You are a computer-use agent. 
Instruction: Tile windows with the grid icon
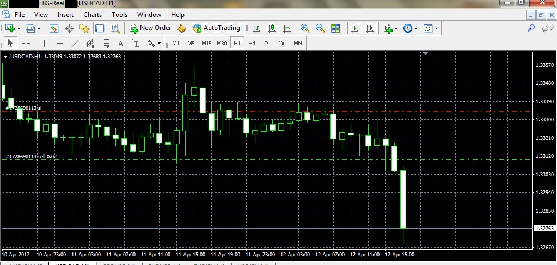pos(335,28)
